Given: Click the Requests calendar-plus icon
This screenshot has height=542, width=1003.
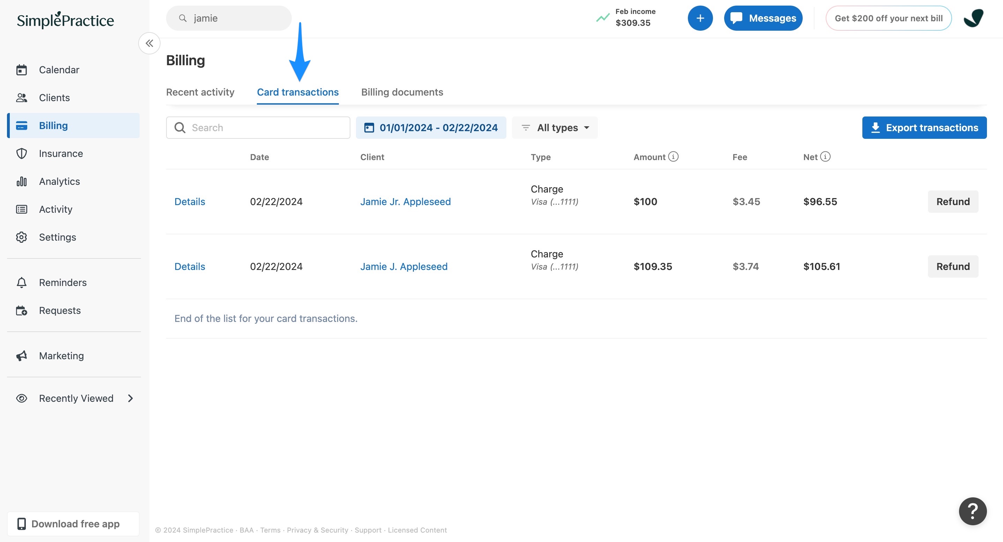Looking at the screenshot, I should (21, 310).
